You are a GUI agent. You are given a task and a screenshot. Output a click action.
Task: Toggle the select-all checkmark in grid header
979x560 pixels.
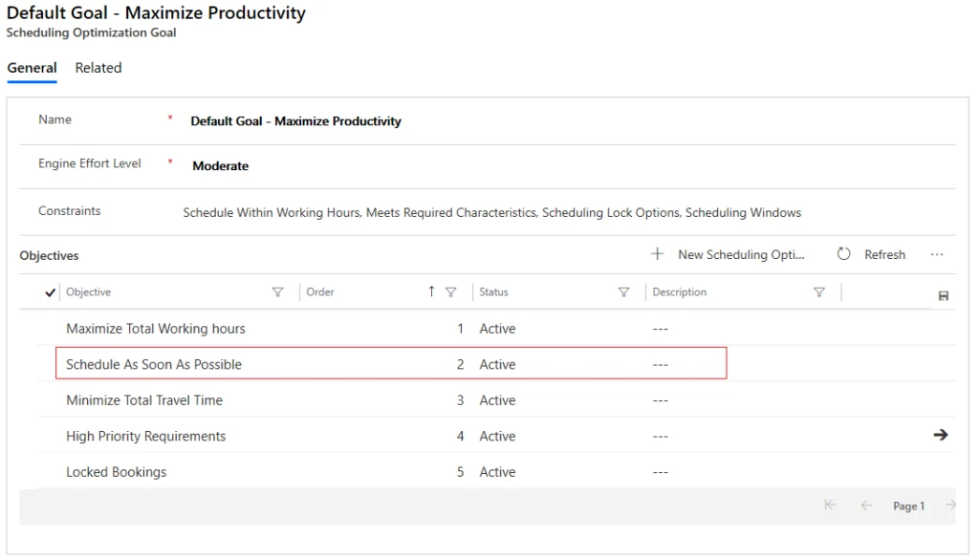pyautogui.click(x=51, y=292)
